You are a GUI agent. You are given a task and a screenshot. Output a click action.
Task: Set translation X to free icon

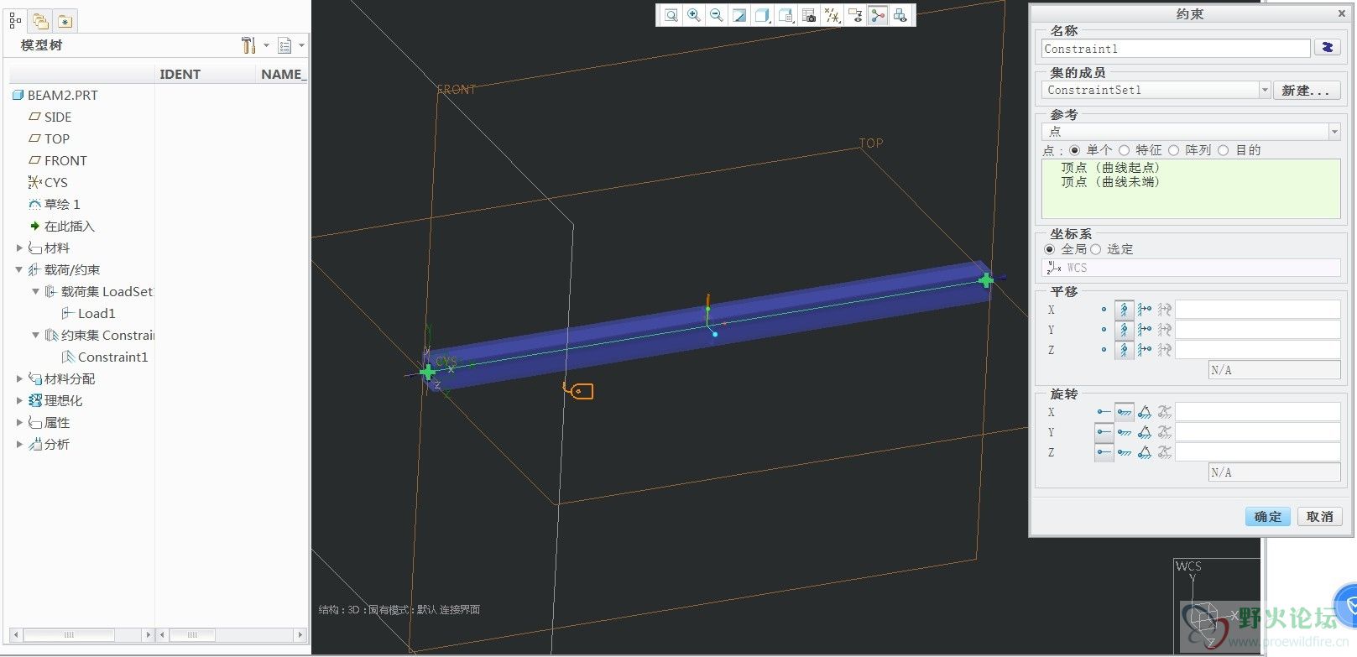1104,310
